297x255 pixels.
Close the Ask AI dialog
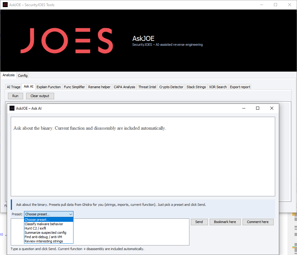click(271, 108)
